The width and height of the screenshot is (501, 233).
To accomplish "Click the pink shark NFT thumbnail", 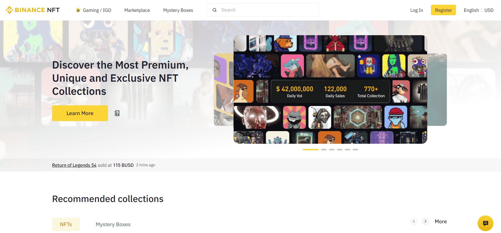I will click(292, 66).
